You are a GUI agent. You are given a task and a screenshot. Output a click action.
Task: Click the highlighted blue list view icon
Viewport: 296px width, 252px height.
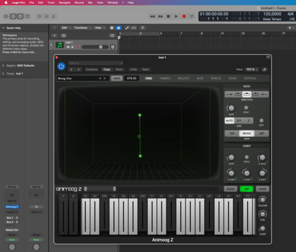(119, 28)
